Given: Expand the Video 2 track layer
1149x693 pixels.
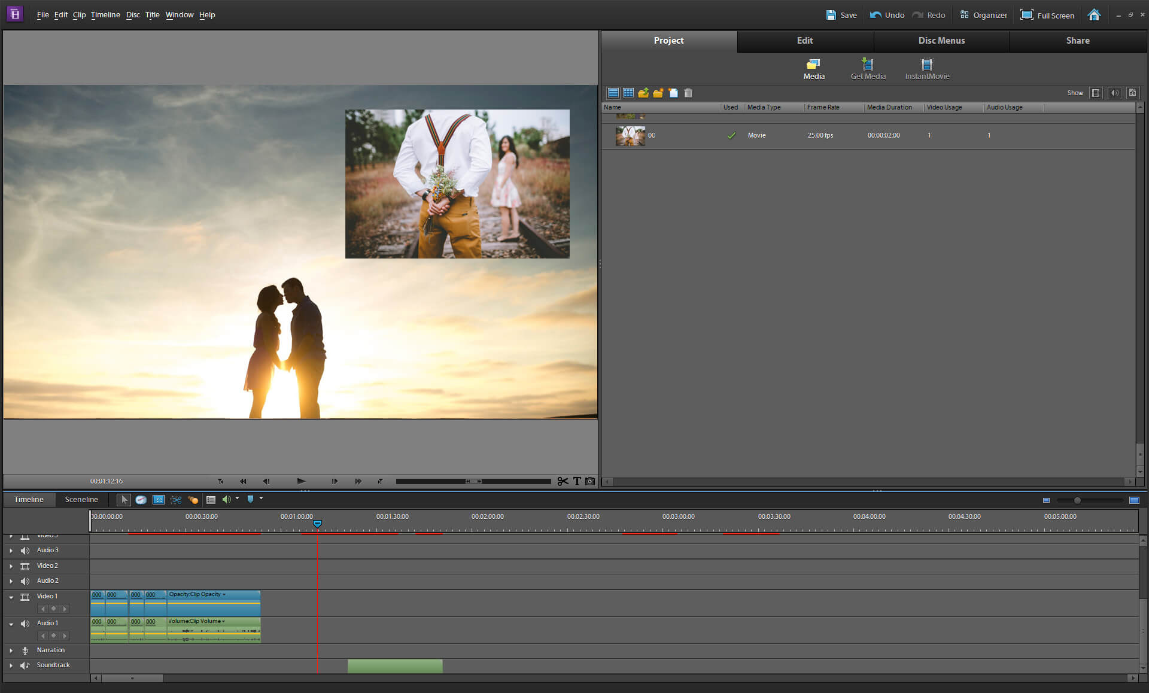Looking at the screenshot, I should (x=11, y=566).
